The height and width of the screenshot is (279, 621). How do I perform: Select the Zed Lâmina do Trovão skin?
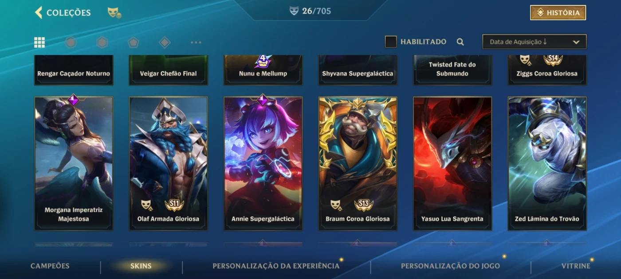tap(547, 163)
